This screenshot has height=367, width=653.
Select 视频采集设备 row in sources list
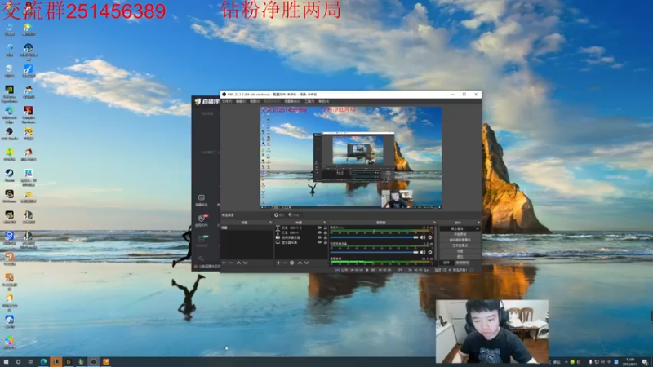[301, 237]
